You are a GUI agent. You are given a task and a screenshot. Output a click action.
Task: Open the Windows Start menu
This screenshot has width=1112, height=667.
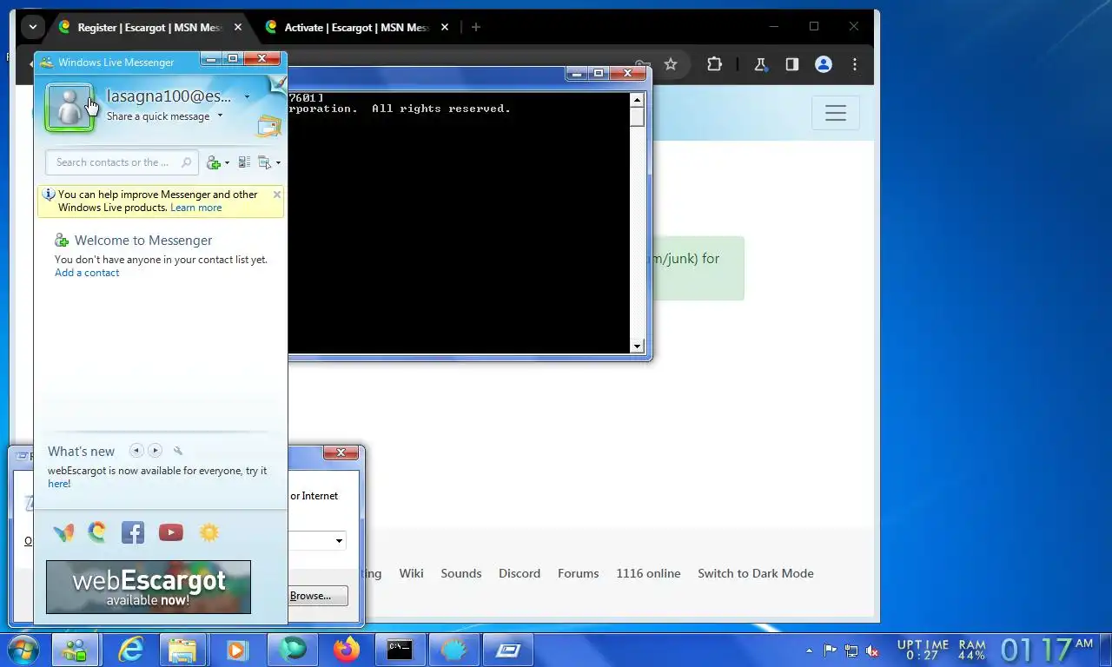point(22,650)
